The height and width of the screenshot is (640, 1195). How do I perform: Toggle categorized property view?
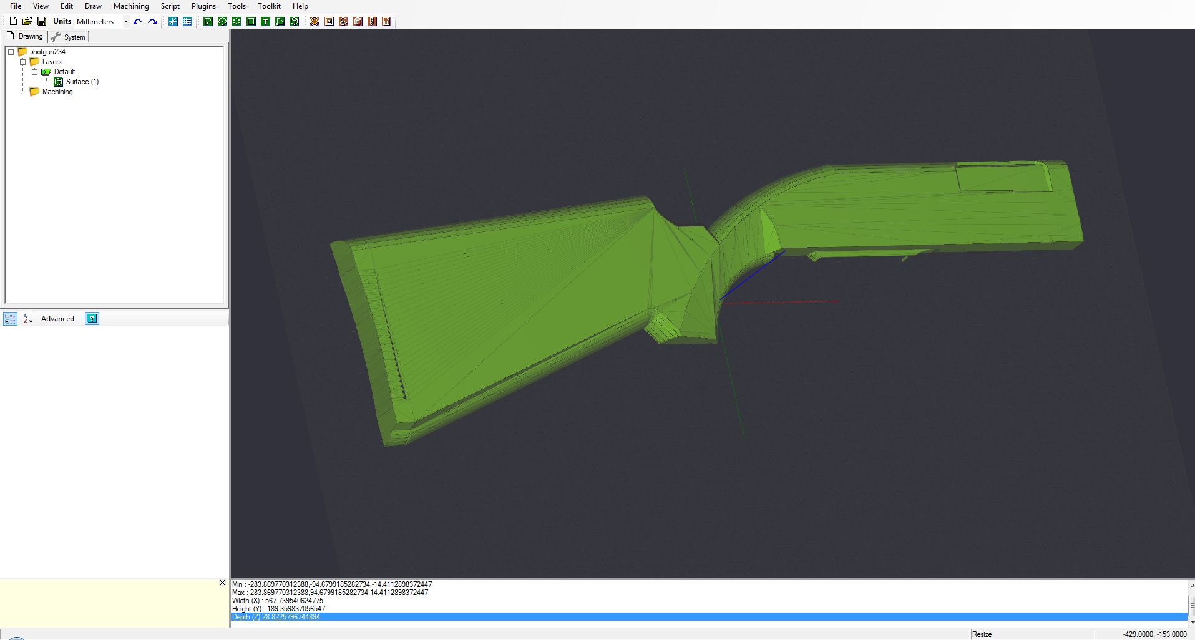[10, 319]
